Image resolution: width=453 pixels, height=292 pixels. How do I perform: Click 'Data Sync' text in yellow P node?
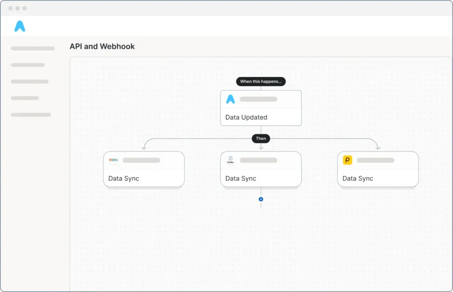(358, 179)
